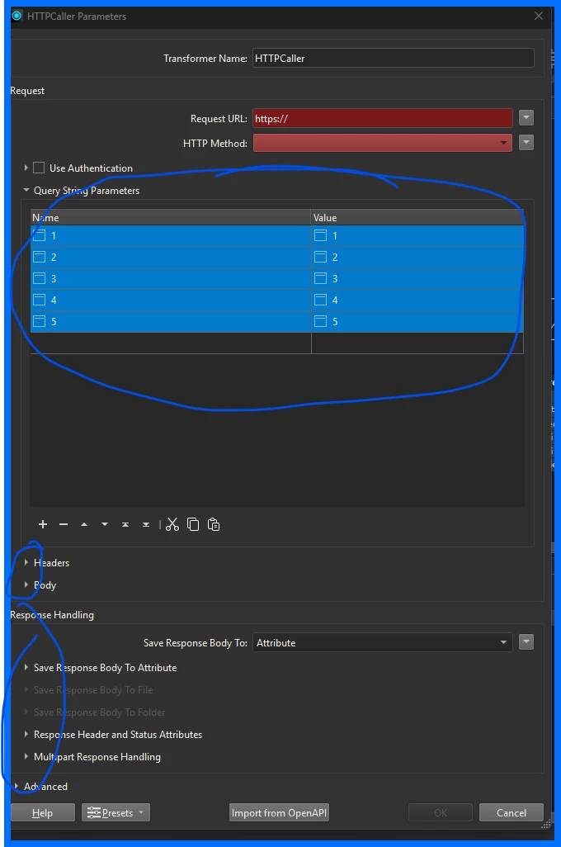Move selected row to top

[x=125, y=524]
